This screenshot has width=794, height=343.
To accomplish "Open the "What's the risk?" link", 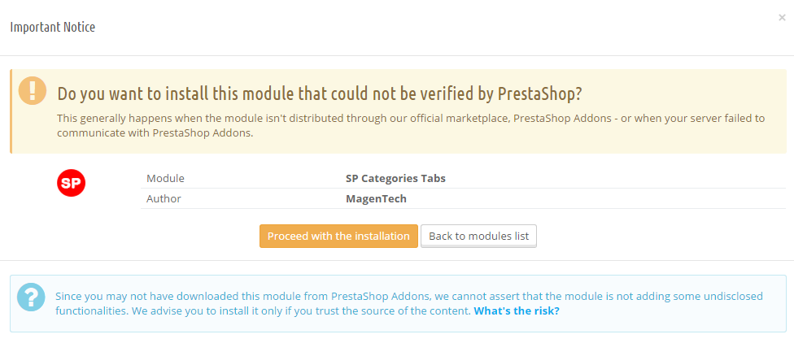I will pyautogui.click(x=517, y=310).
